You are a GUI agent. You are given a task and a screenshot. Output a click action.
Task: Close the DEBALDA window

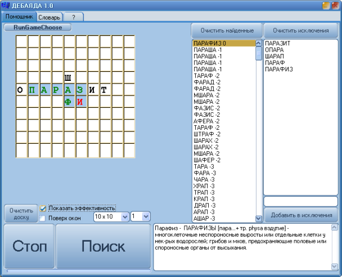click(335, 6)
